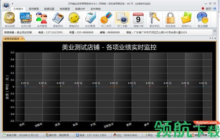220x140 pixels.
Task: Click the 染发 category axis label
Action: click(75, 125)
